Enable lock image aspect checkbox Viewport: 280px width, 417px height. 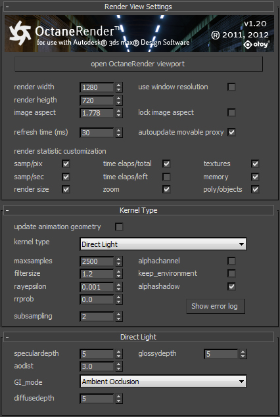[231, 112]
